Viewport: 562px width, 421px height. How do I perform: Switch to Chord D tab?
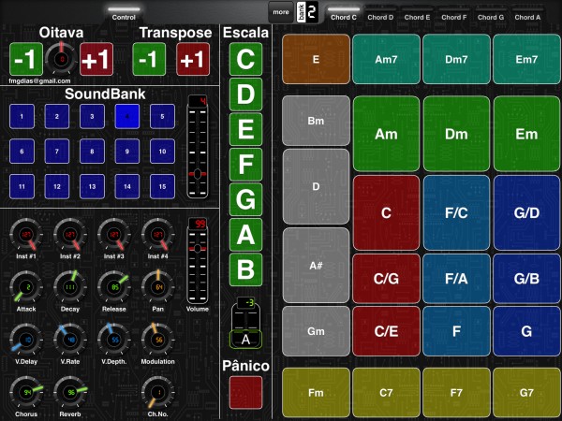click(x=380, y=14)
